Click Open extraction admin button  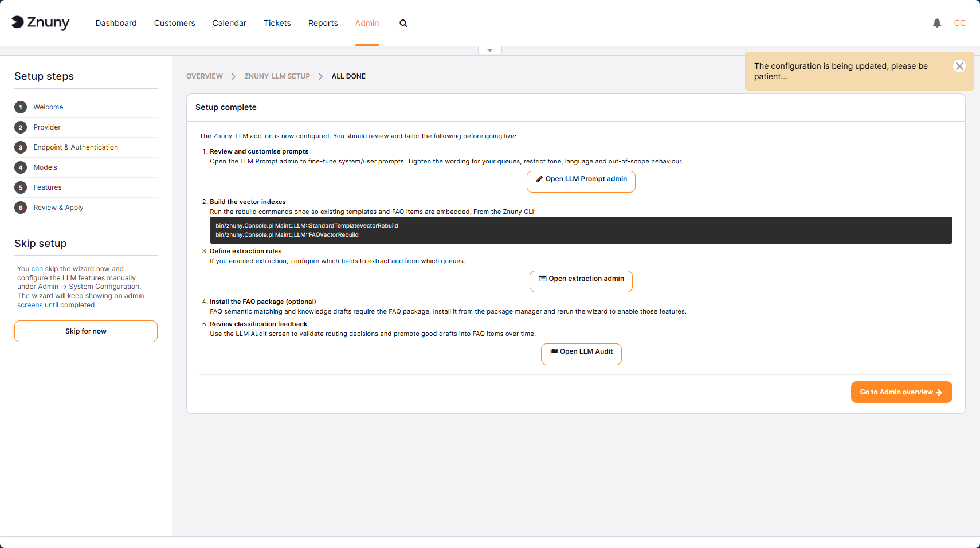click(x=581, y=281)
